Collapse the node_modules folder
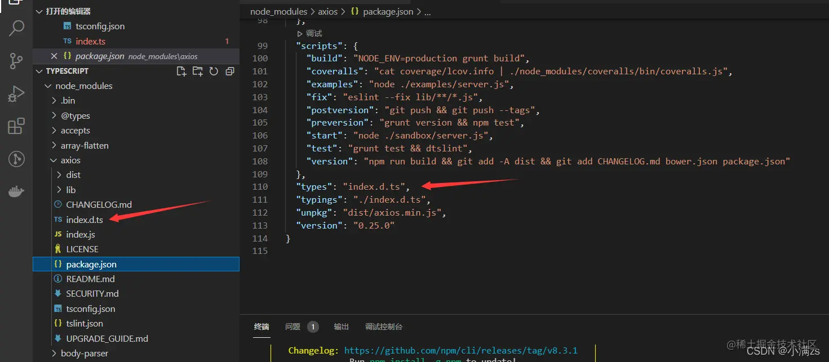Viewport: 829px width, 362px height. coord(48,86)
